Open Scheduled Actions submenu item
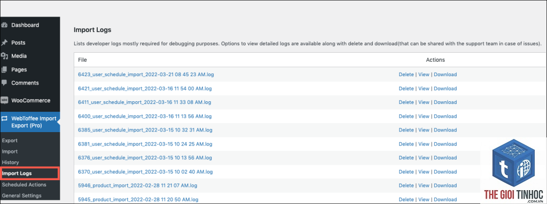The height and width of the screenshot is (204, 547). coord(24,184)
